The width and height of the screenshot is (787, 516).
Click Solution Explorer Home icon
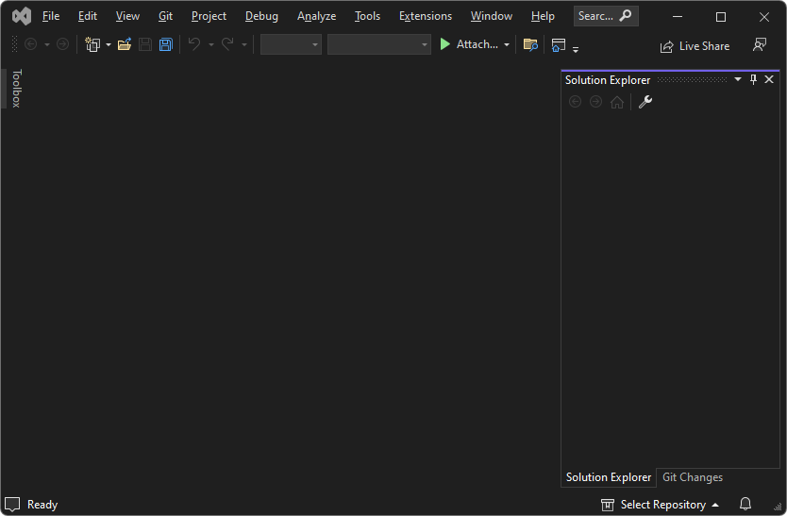617,103
